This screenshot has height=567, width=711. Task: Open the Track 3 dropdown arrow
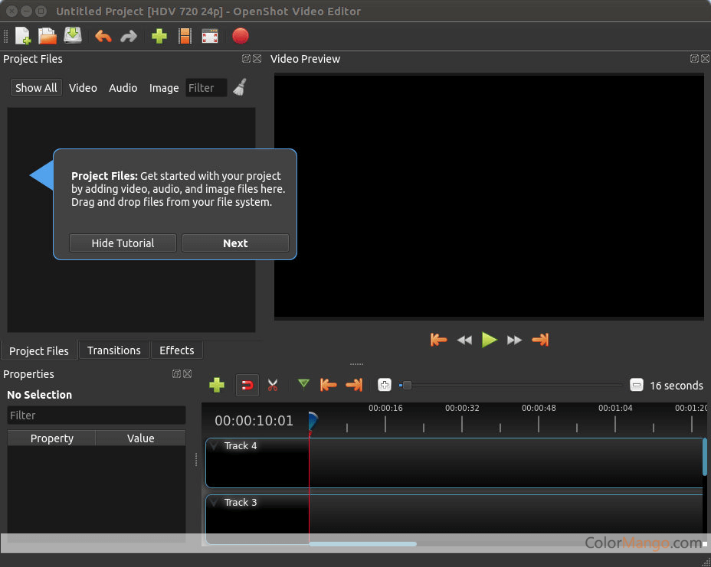point(215,503)
